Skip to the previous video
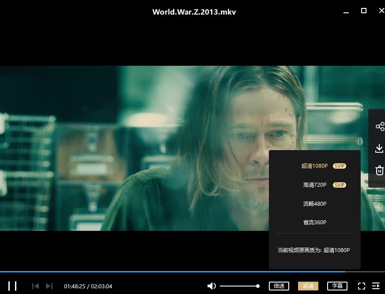The image size is (385, 294). tap(36, 286)
